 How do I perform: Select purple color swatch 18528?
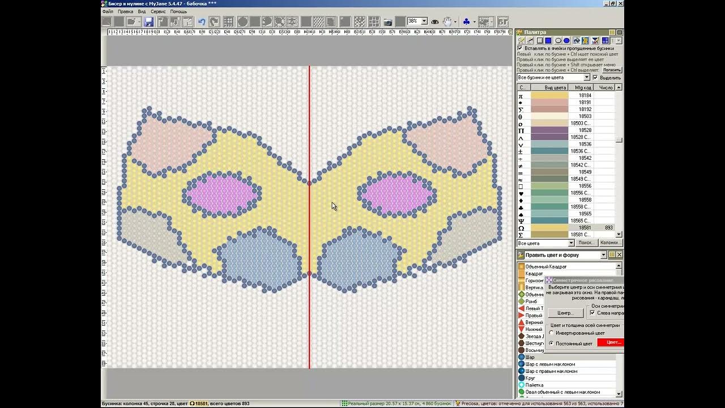[x=549, y=130]
